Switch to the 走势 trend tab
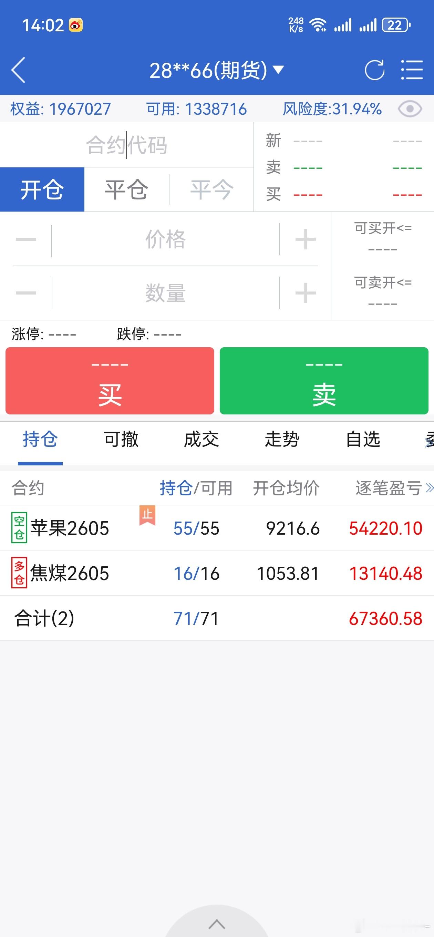 (x=282, y=440)
